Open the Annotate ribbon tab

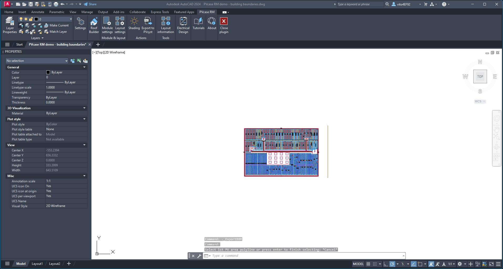pyautogui.click(x=38, y=12)
